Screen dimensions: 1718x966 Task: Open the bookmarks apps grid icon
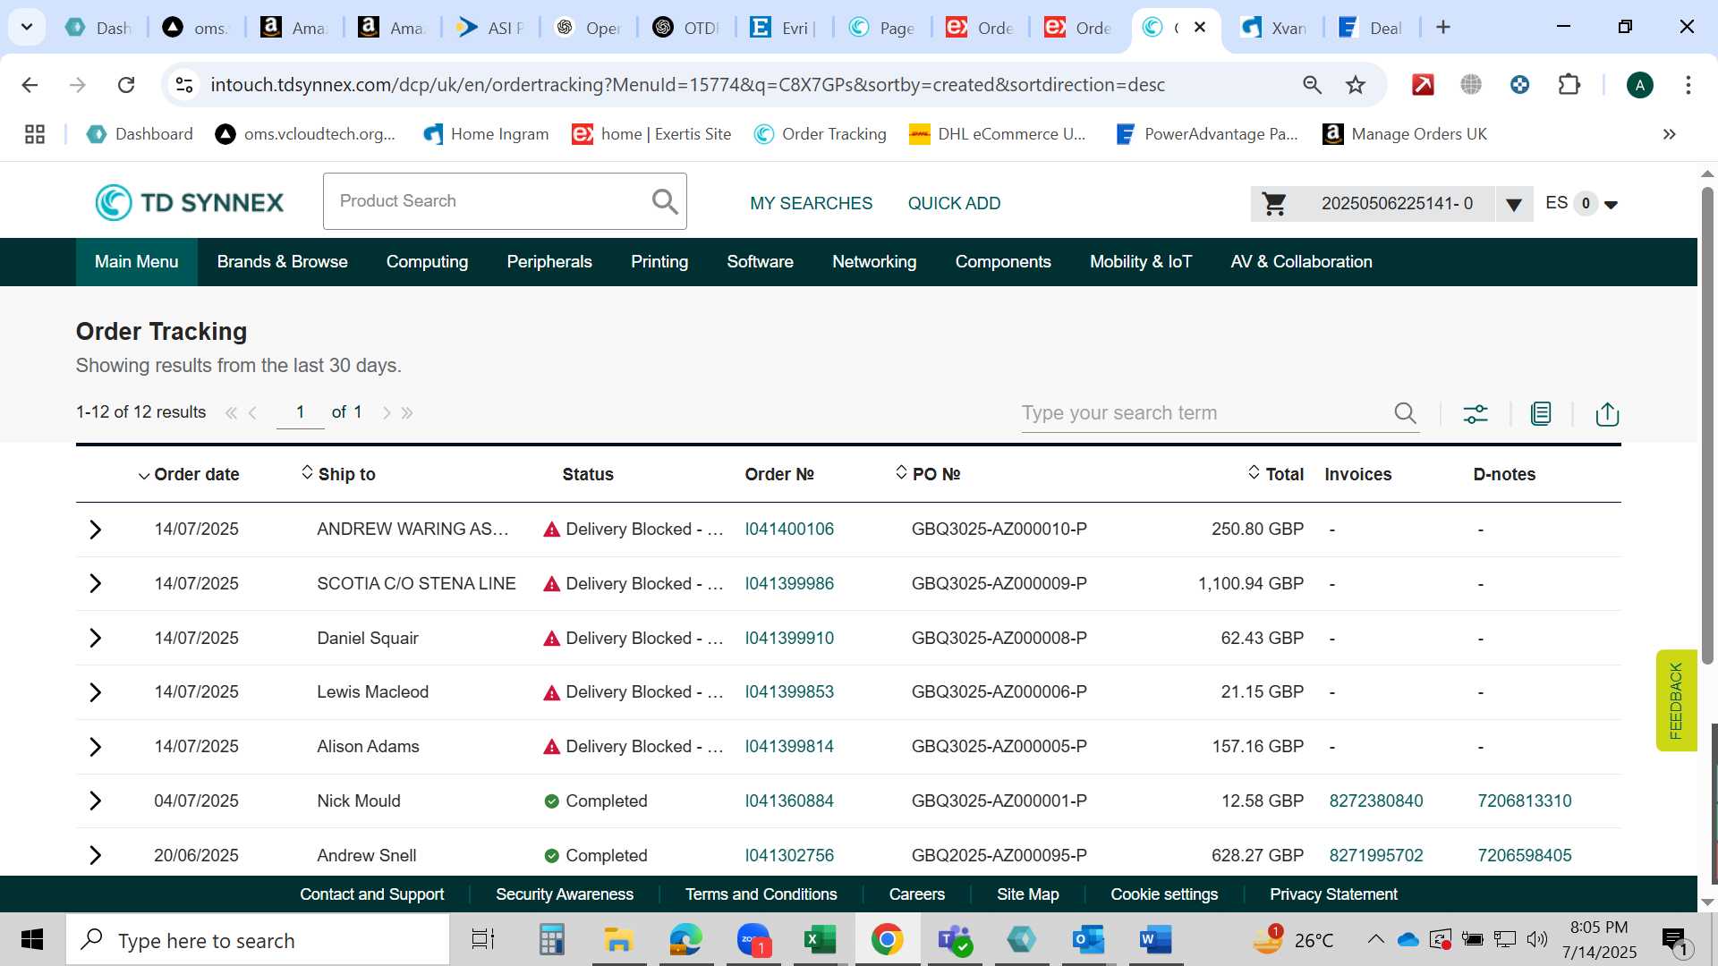(35, 134)
